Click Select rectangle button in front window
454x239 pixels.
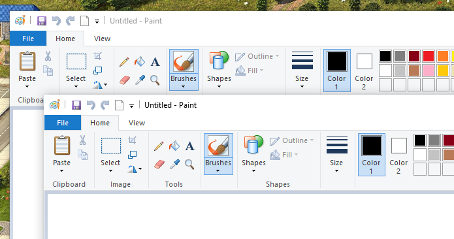click(111, 146)
